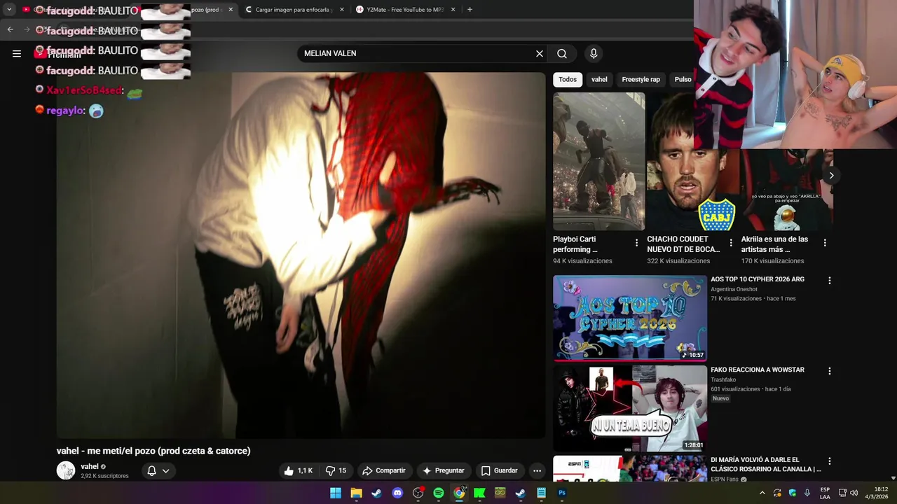Viewport: 897px width, 504px height.
Task: Open the tab search dropdown arrow
Action: tap(9, 10)
